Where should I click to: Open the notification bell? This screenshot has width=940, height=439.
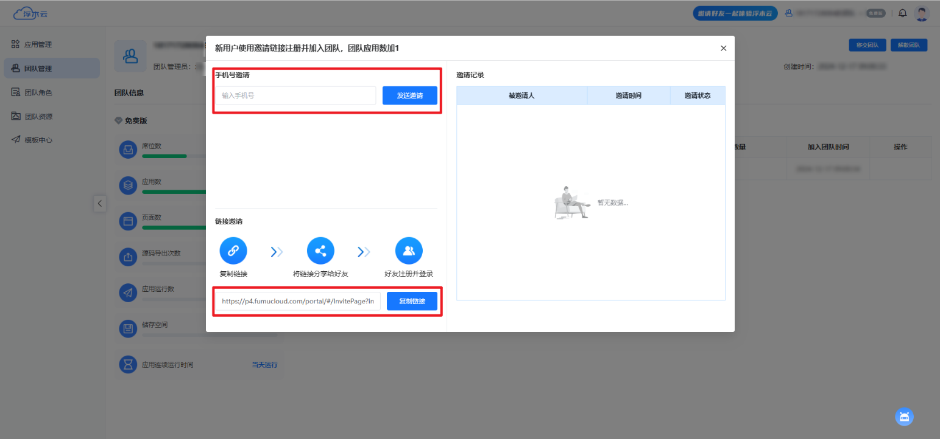(x=903, y=13)
